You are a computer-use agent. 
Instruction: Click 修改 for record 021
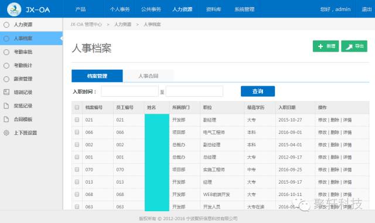point(322,120)
